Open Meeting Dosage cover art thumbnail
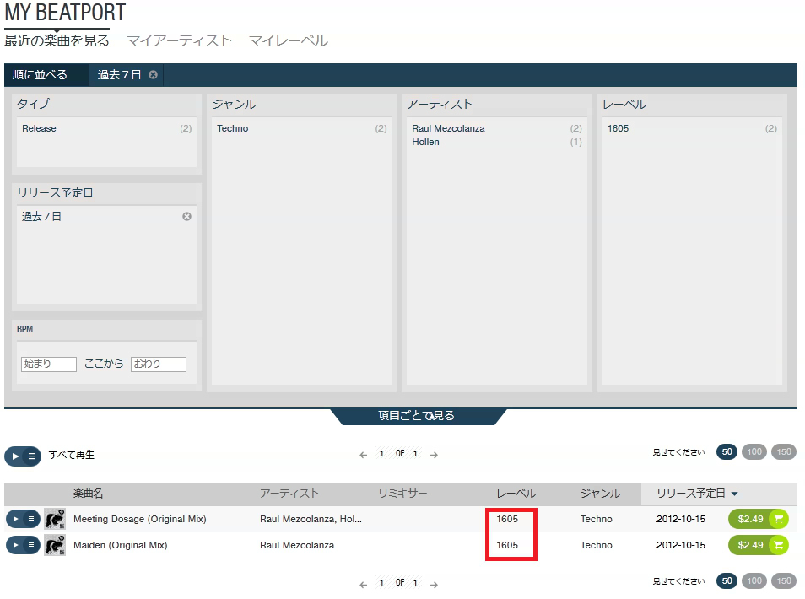 click(54, 519)
